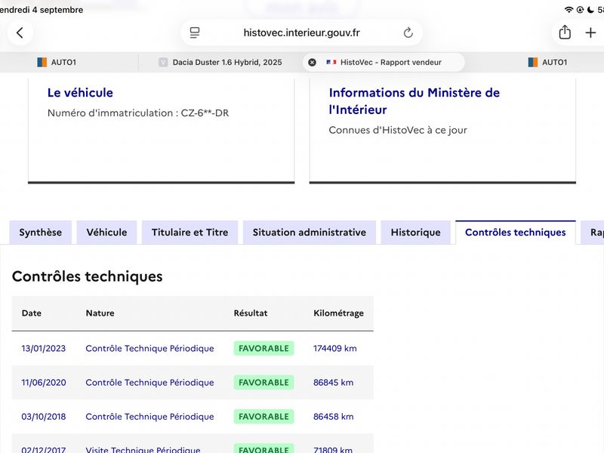
Task: Open the Titulaire et Titre tab
Action: pyautogui.click(x=190, y=233)
